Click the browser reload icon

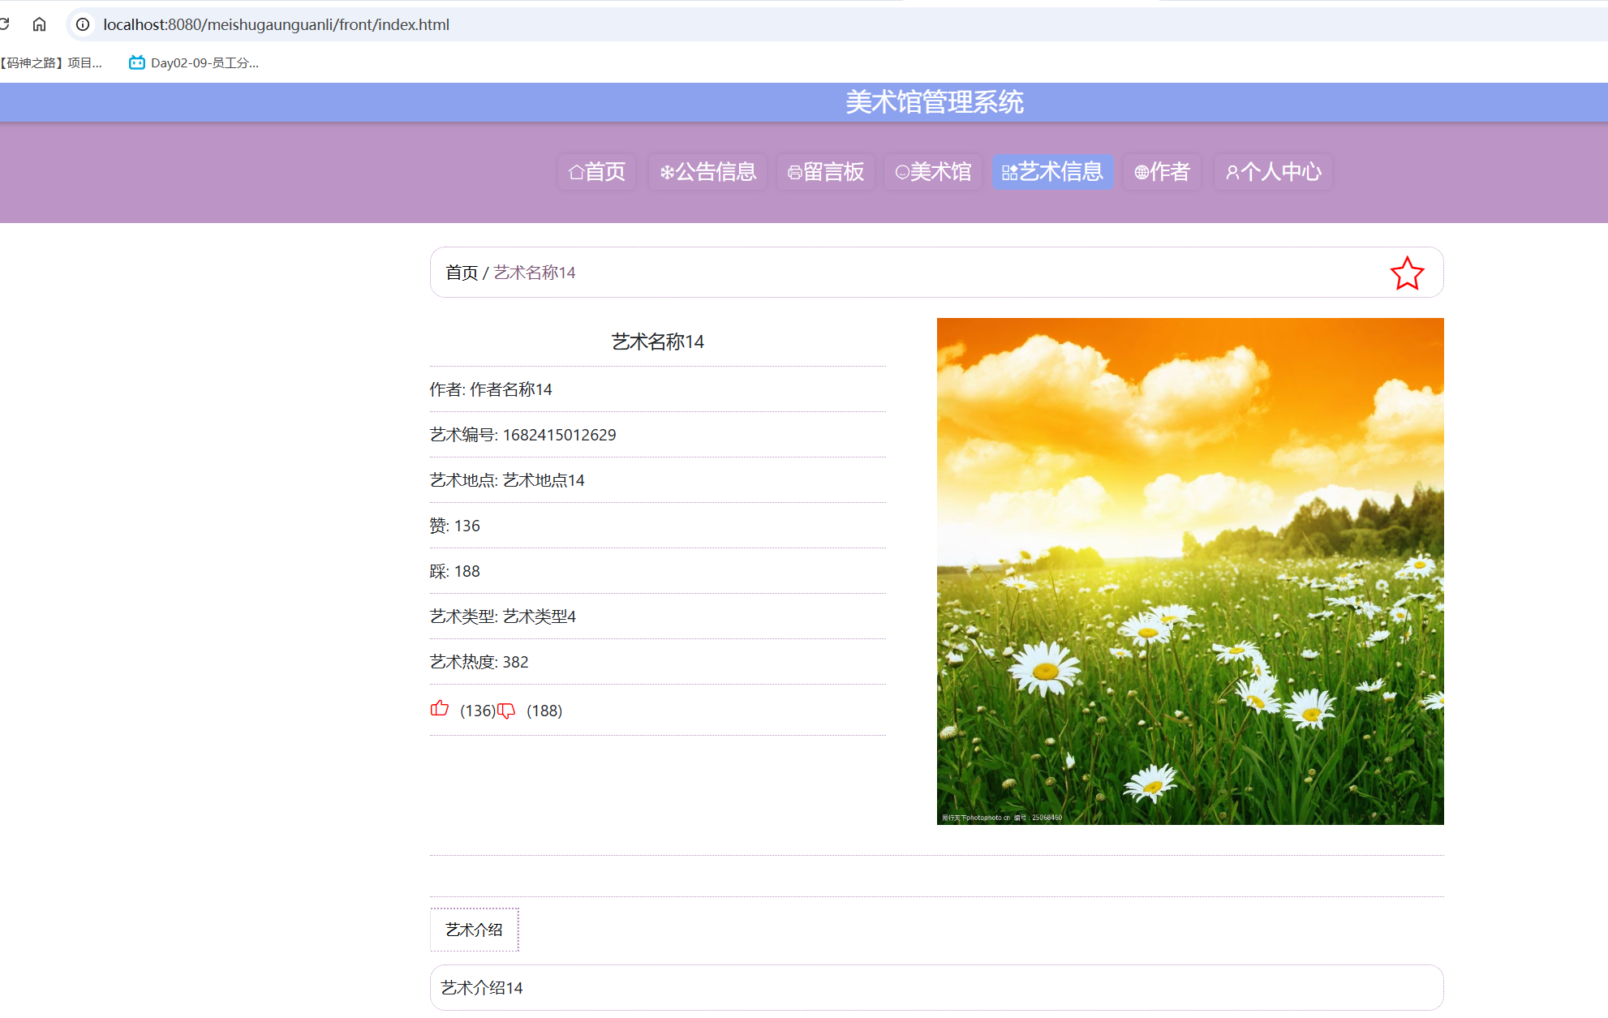[5, 24]
